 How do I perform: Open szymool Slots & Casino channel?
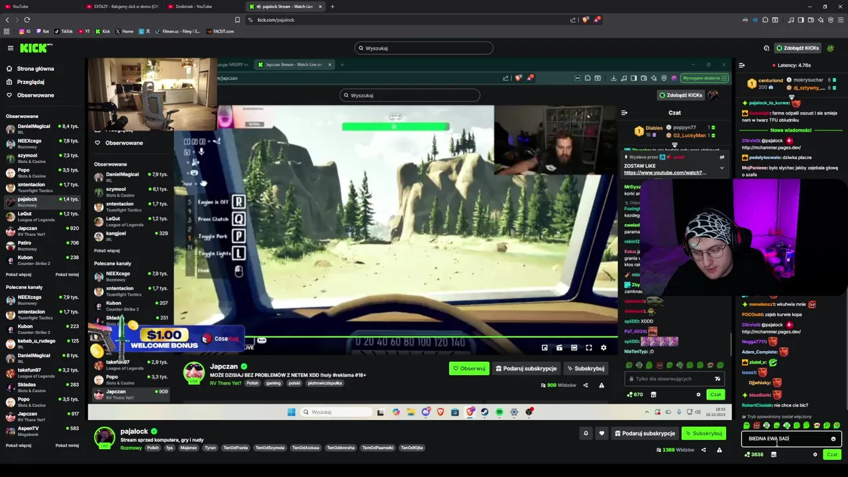(41, 158)
